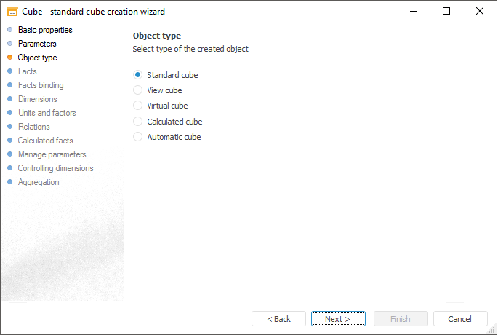Select the Virtual cube radio button
Image resolution: width=498 pixels, height=335 pixels.
pyautogui.click(x=138, y=106)
